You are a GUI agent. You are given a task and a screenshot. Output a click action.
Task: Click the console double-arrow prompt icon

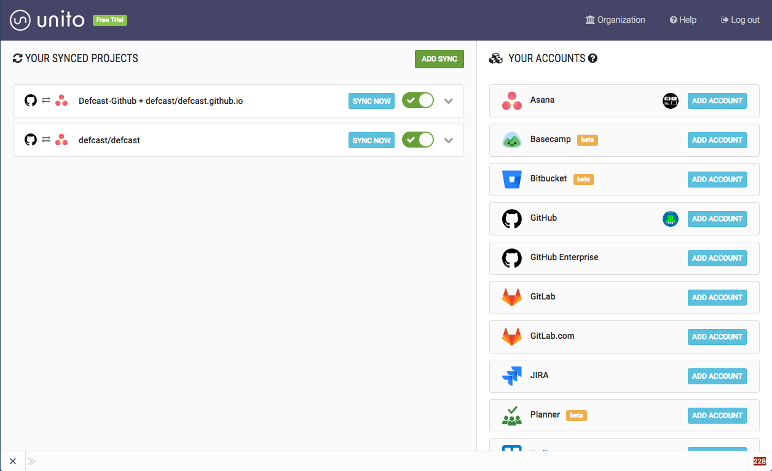31,461
